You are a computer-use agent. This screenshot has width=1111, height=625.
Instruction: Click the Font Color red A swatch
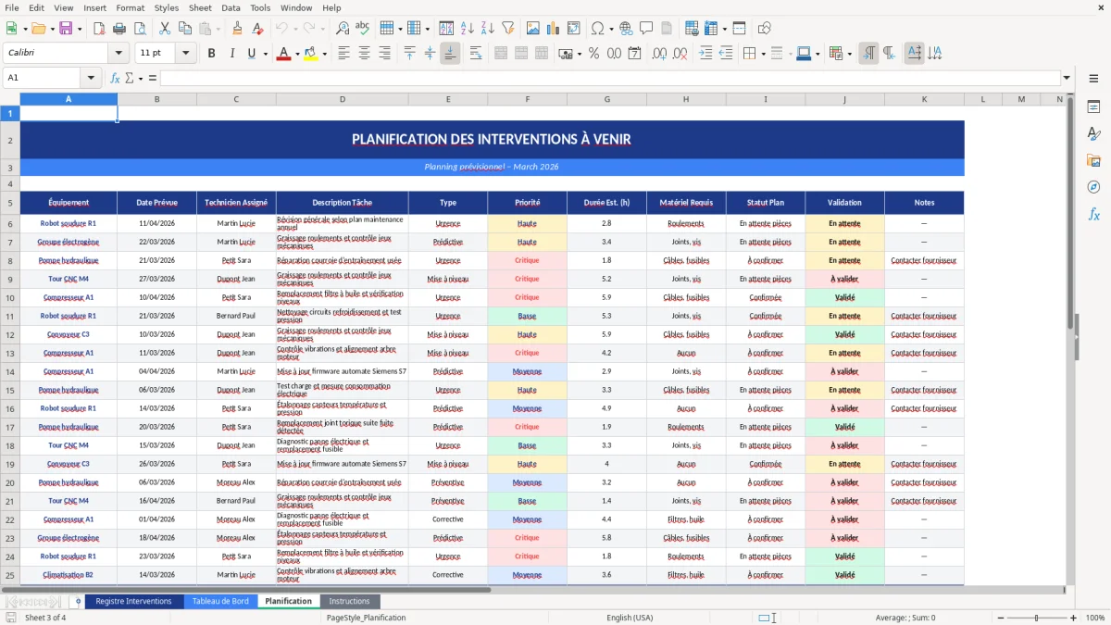pos(282,54)
